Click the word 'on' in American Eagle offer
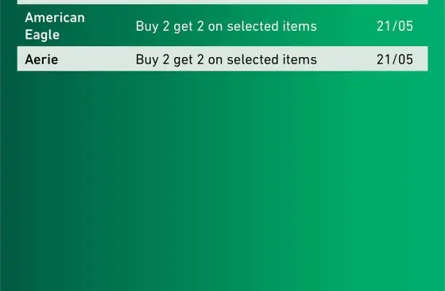 (215, 27)
